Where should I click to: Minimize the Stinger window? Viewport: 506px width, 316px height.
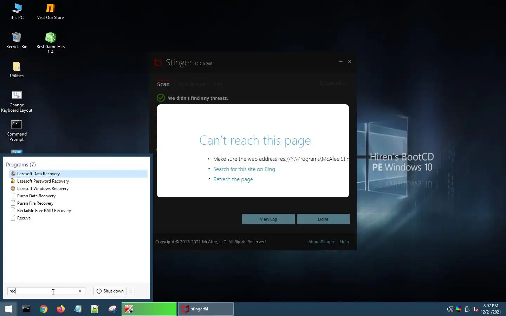click(x=340, y=61)
